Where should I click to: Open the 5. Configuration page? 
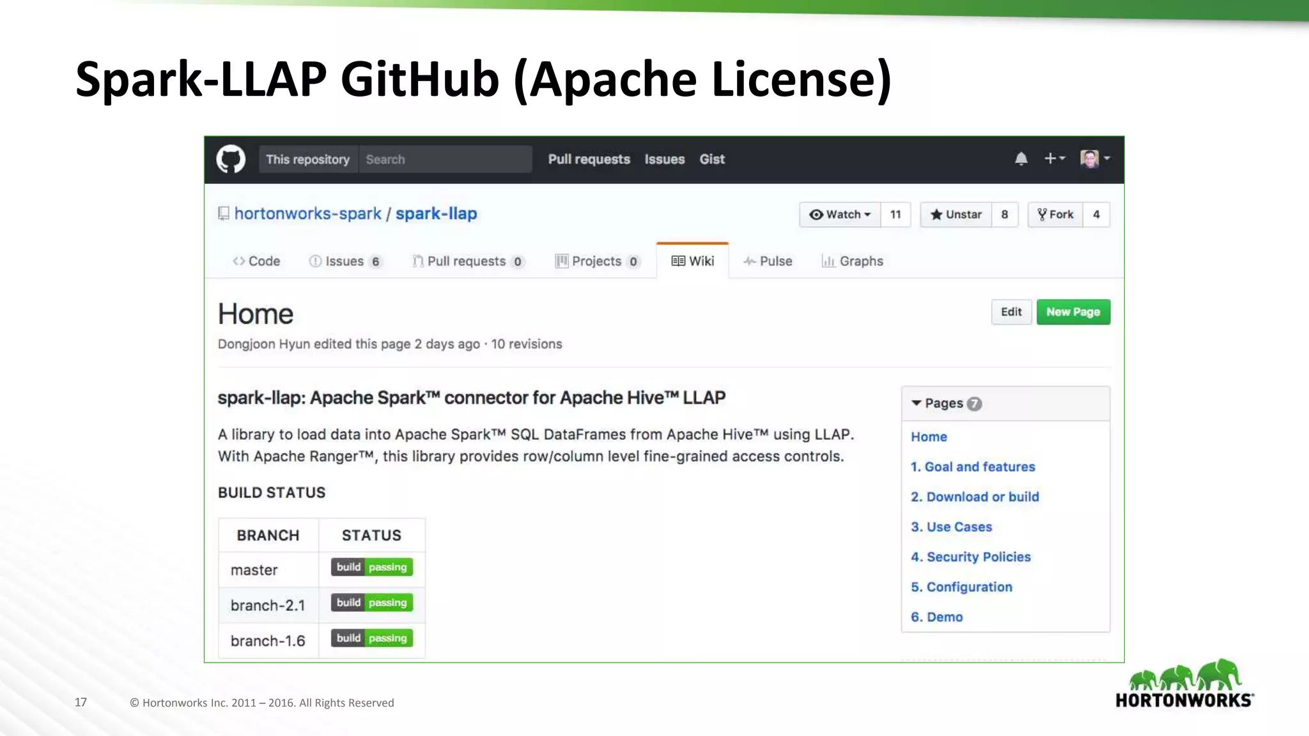tap(961, 587)
